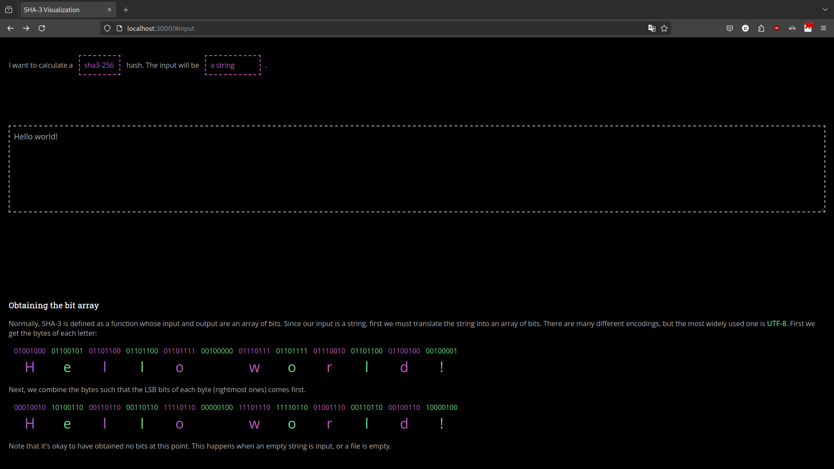Open the uBlock Origin panel
This screenshot has width=834, height=469.
coord(777,28)
